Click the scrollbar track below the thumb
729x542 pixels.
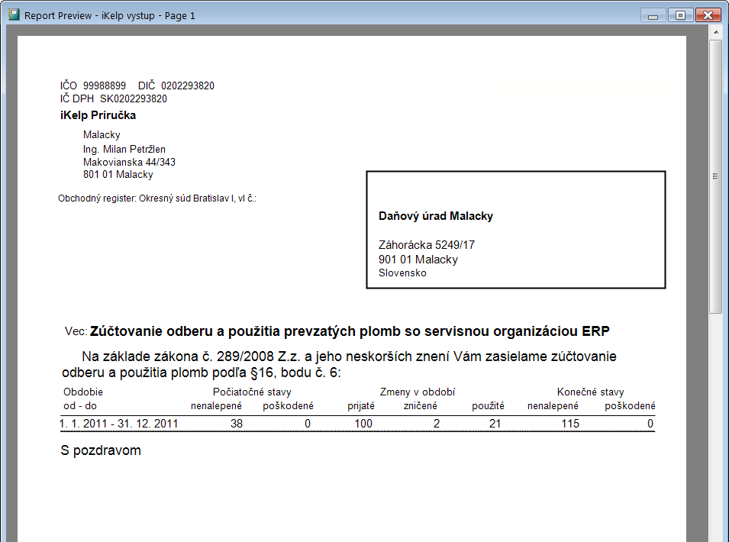715,427
